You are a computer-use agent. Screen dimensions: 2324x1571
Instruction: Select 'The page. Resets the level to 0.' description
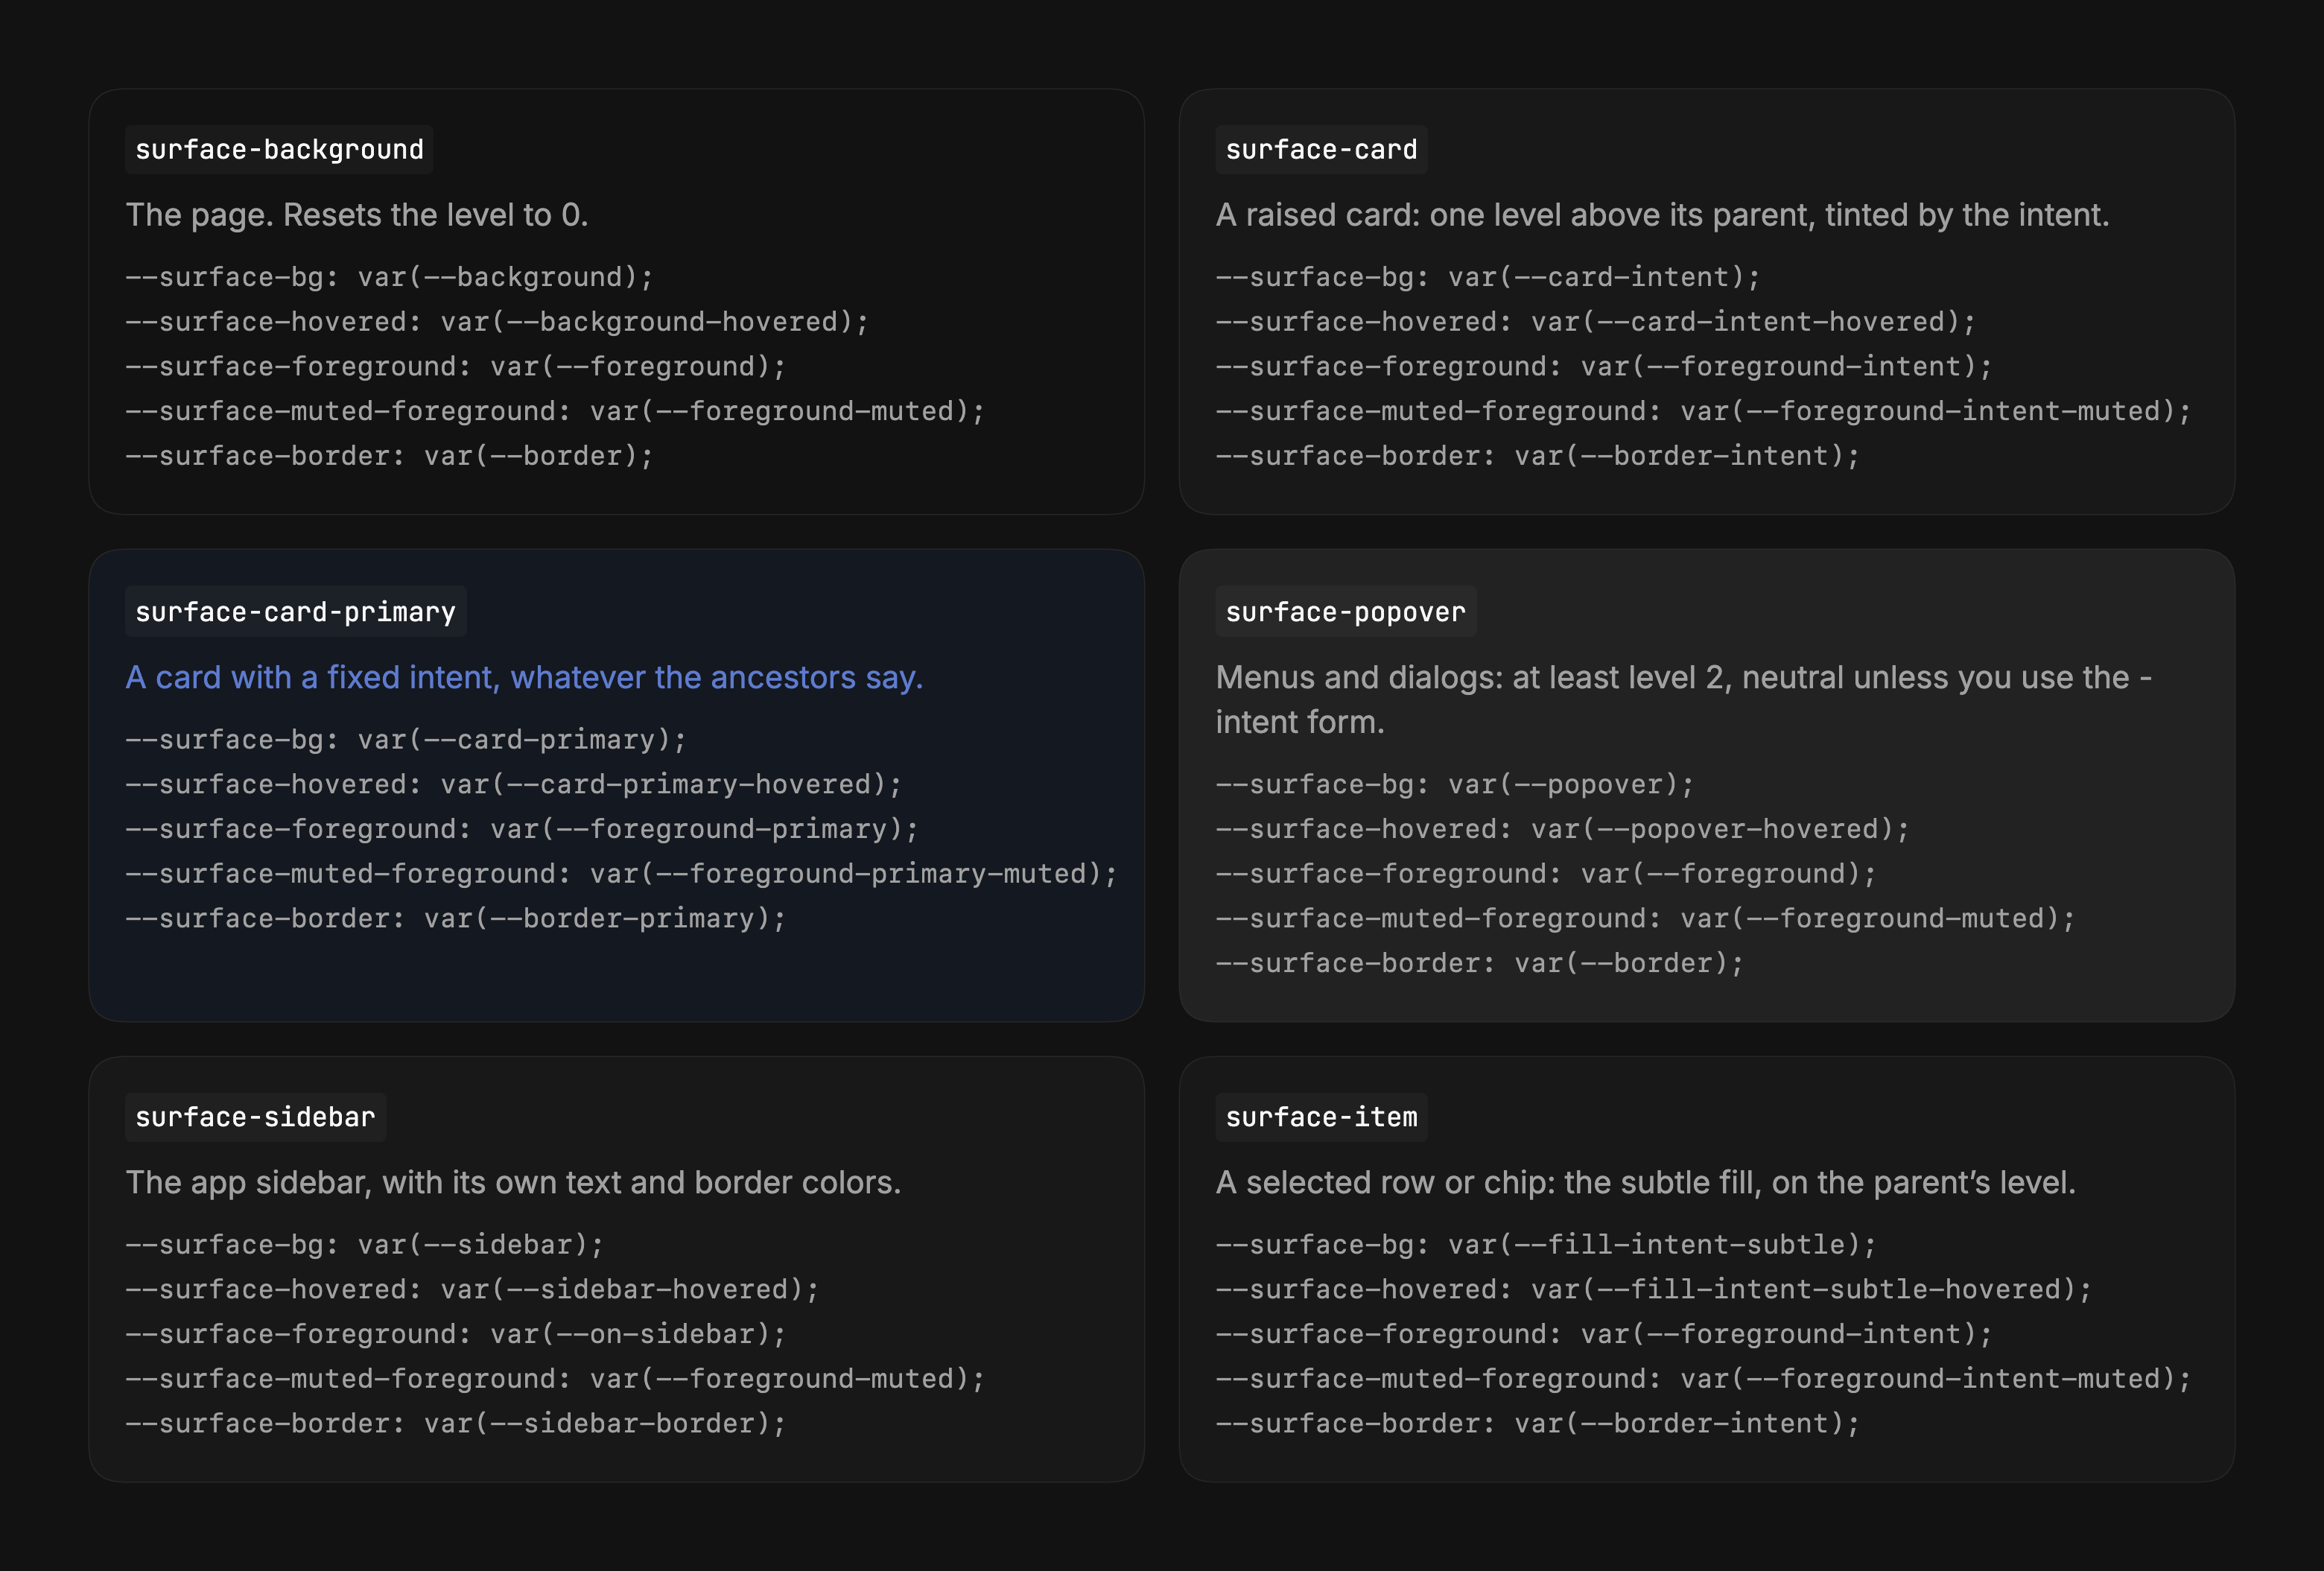point(357,215)
